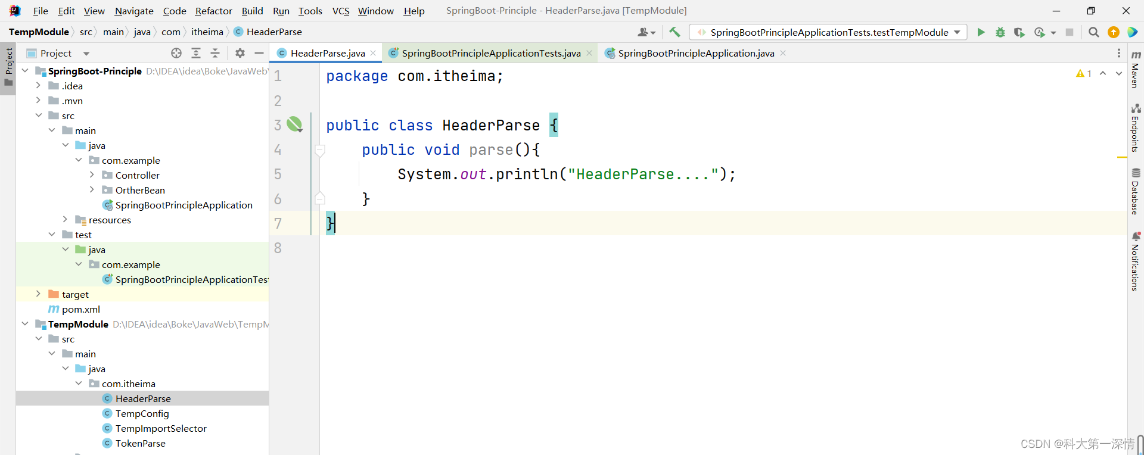
Task: Open the Window menu
Action: (375, 11)
